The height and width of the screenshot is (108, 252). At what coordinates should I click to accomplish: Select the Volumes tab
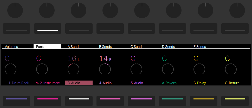11,47
